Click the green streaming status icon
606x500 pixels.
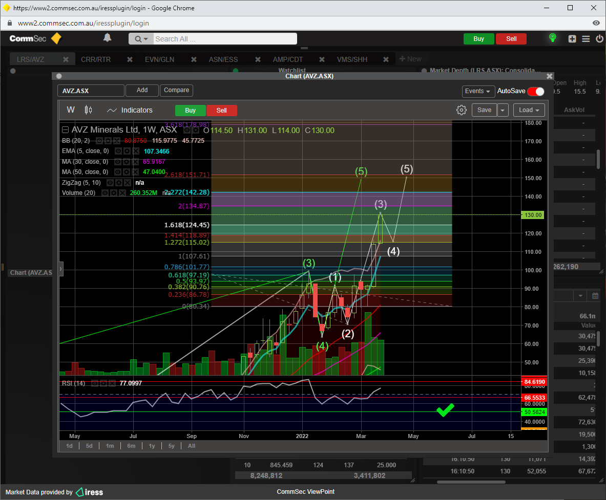[x=553, y=38]
